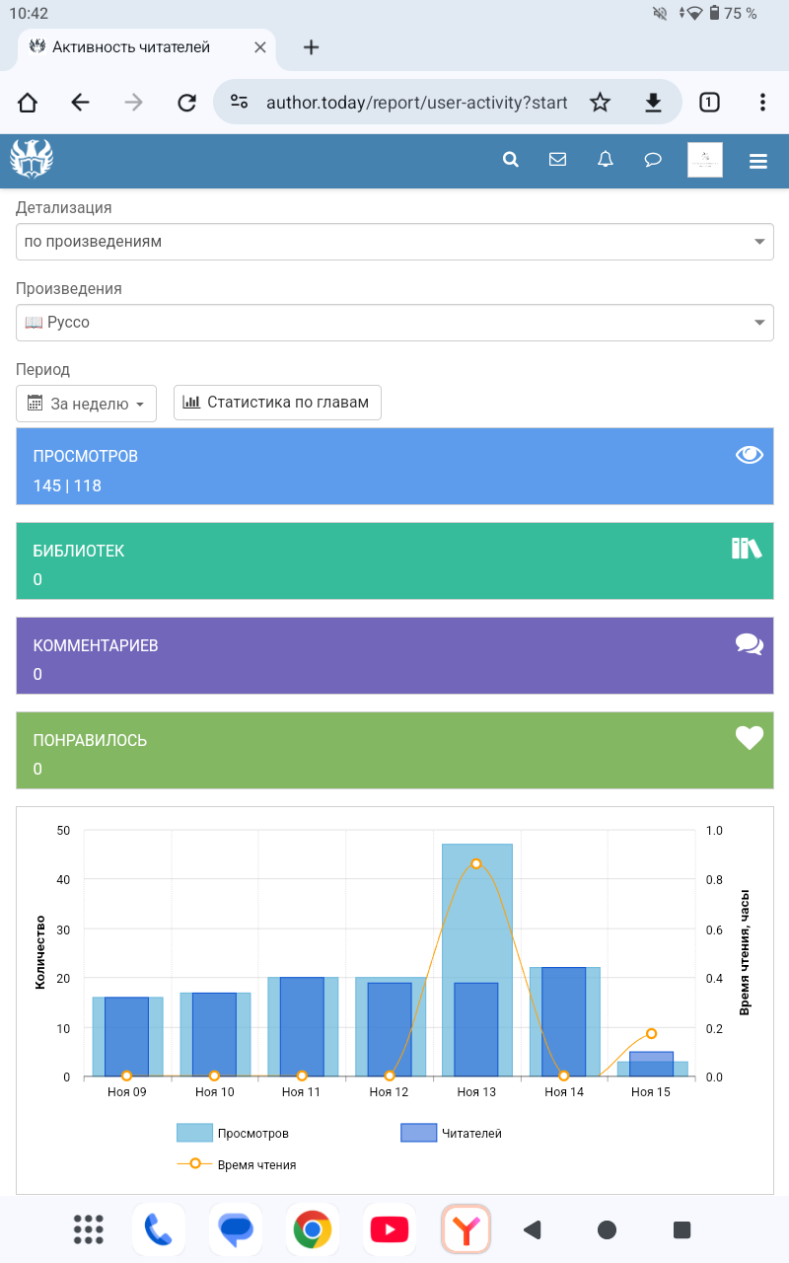This screenshot has height=1263, width=789.
Task: Reload the page with the refresh icon
Action: pos(186,103)
